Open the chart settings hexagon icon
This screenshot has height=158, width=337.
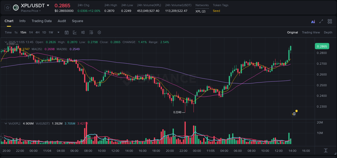click(99, 32)
